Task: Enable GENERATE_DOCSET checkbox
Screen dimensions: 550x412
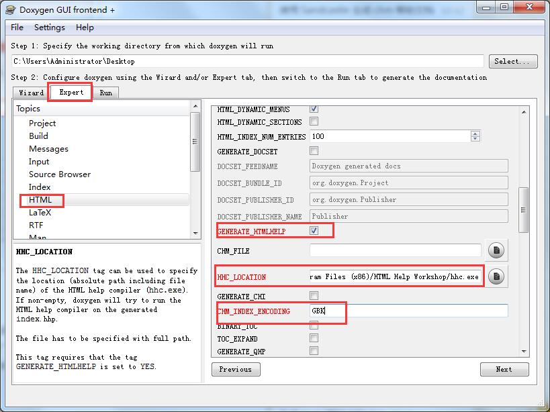Action: pos(314,151)
